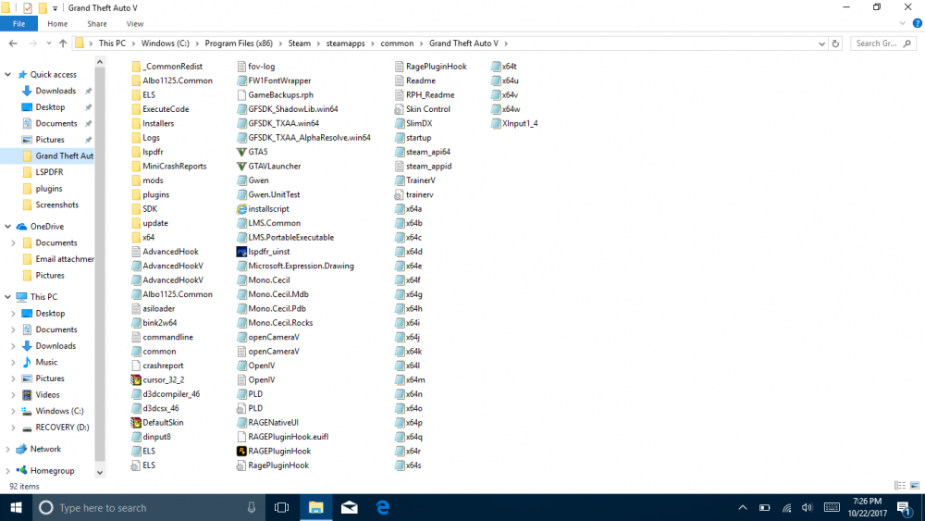Select the fov-log text file icon
Screen dimensions: 925x521
click(241, 66)
